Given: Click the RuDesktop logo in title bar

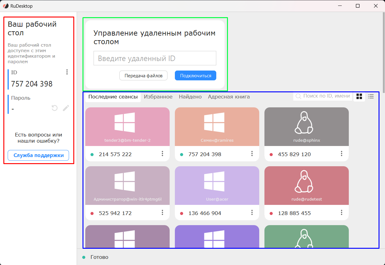Looking at the screenshot, I should click(6, 6).
